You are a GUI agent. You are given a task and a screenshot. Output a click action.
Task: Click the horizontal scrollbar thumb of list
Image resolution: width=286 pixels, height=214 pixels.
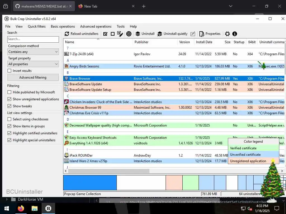pyautogui.click(x=109, y=171)
